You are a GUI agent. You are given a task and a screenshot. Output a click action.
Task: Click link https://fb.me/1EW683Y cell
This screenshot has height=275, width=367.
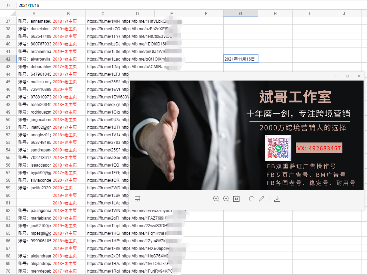[107, 97]
